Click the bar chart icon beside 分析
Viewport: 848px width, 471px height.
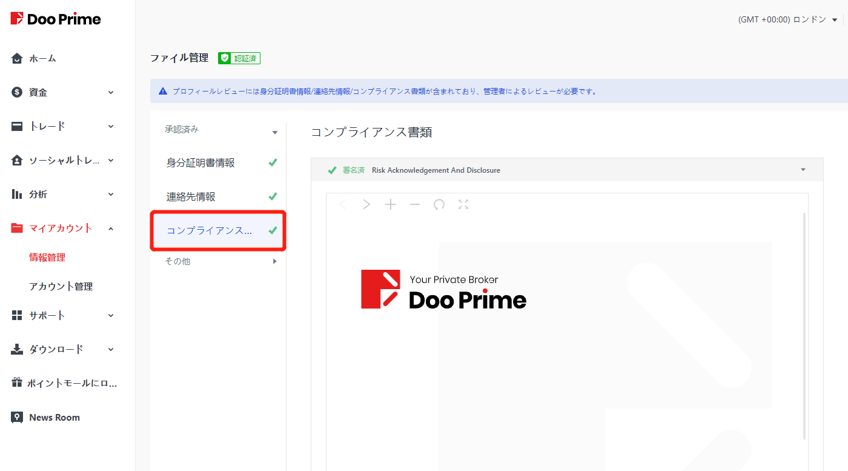[x=17, y=194]
